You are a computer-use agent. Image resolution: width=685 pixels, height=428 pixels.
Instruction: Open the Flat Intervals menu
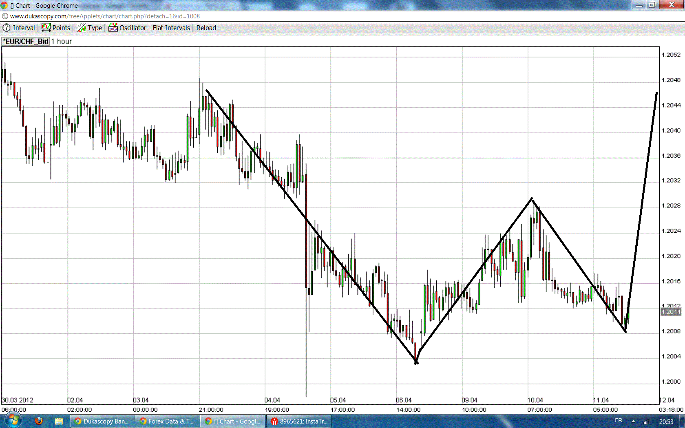pos(171,28)
